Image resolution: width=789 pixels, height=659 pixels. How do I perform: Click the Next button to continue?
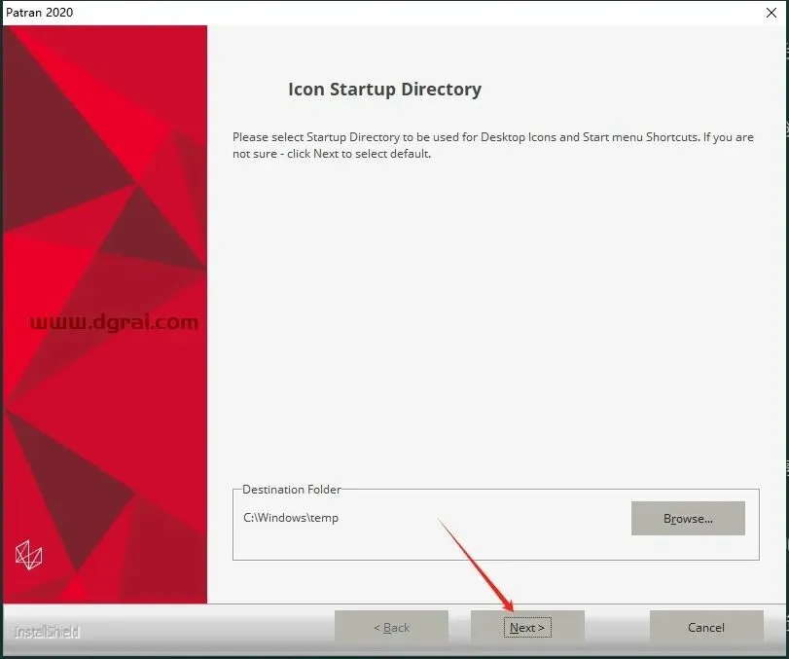(527, 627)
